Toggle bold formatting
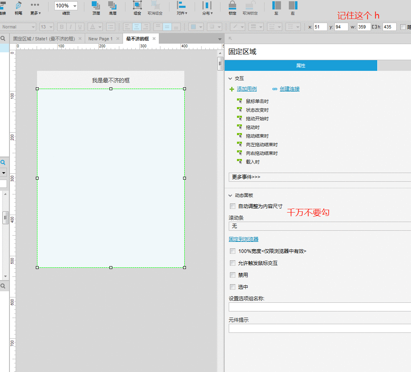This screenshot has width=411, height=372. pos(62,27)
